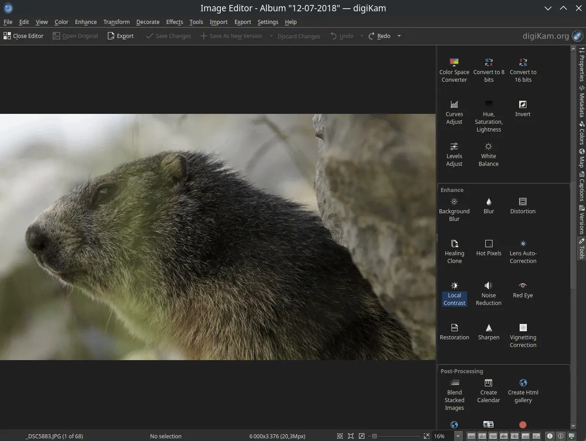Open the Create Calendar tool
Viewport: 586px width, 441px height.
click(x=488, y=390)
